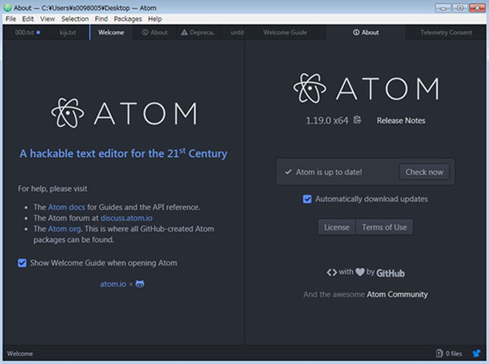Image resolution: width=489 pixels, height=364 pixels.
Task: Open the Find menu
Action: (x=101, y=19)
